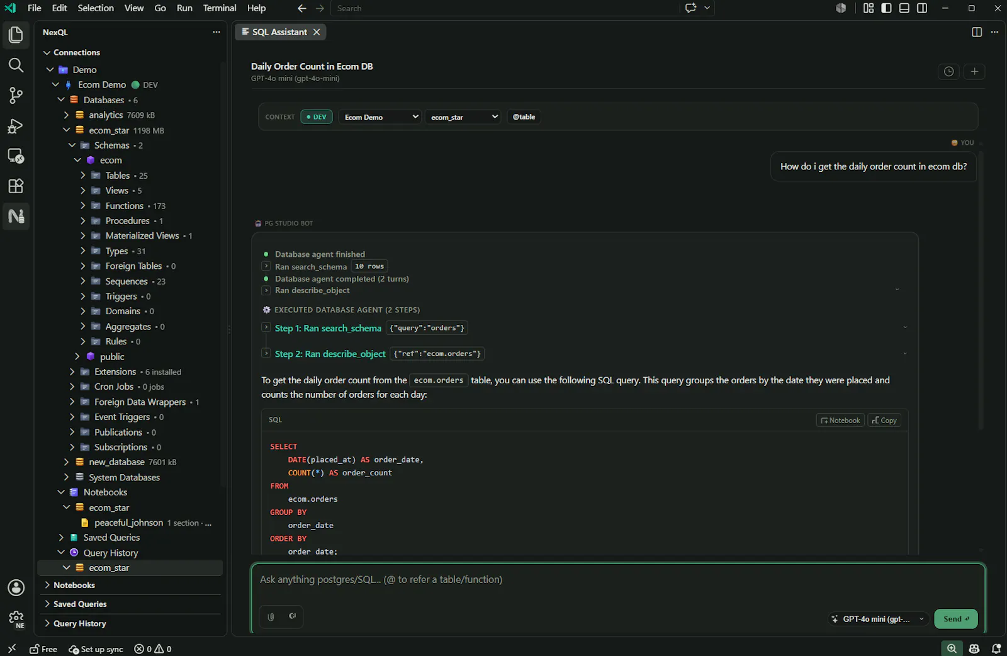Image resolution: width=1007 pixels, height=656 pixels.
Task: Toggle the DEV context badge
Action: pyautogui.click(x=316, y=117)
